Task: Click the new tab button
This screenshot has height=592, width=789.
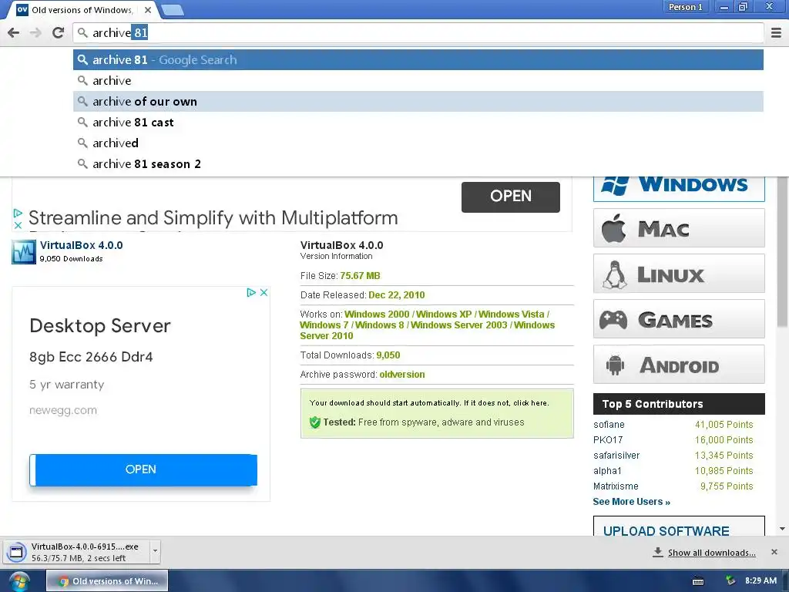Action: (x=173, y=10)
